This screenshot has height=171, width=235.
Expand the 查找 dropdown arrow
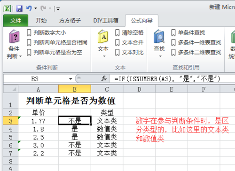[x=160, y=56]
